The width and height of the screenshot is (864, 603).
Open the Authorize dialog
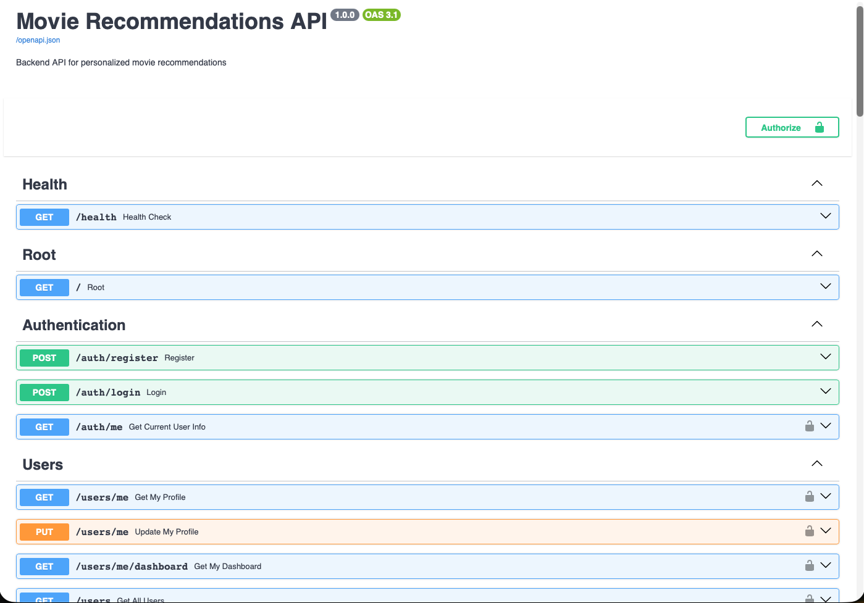(792, 128)
